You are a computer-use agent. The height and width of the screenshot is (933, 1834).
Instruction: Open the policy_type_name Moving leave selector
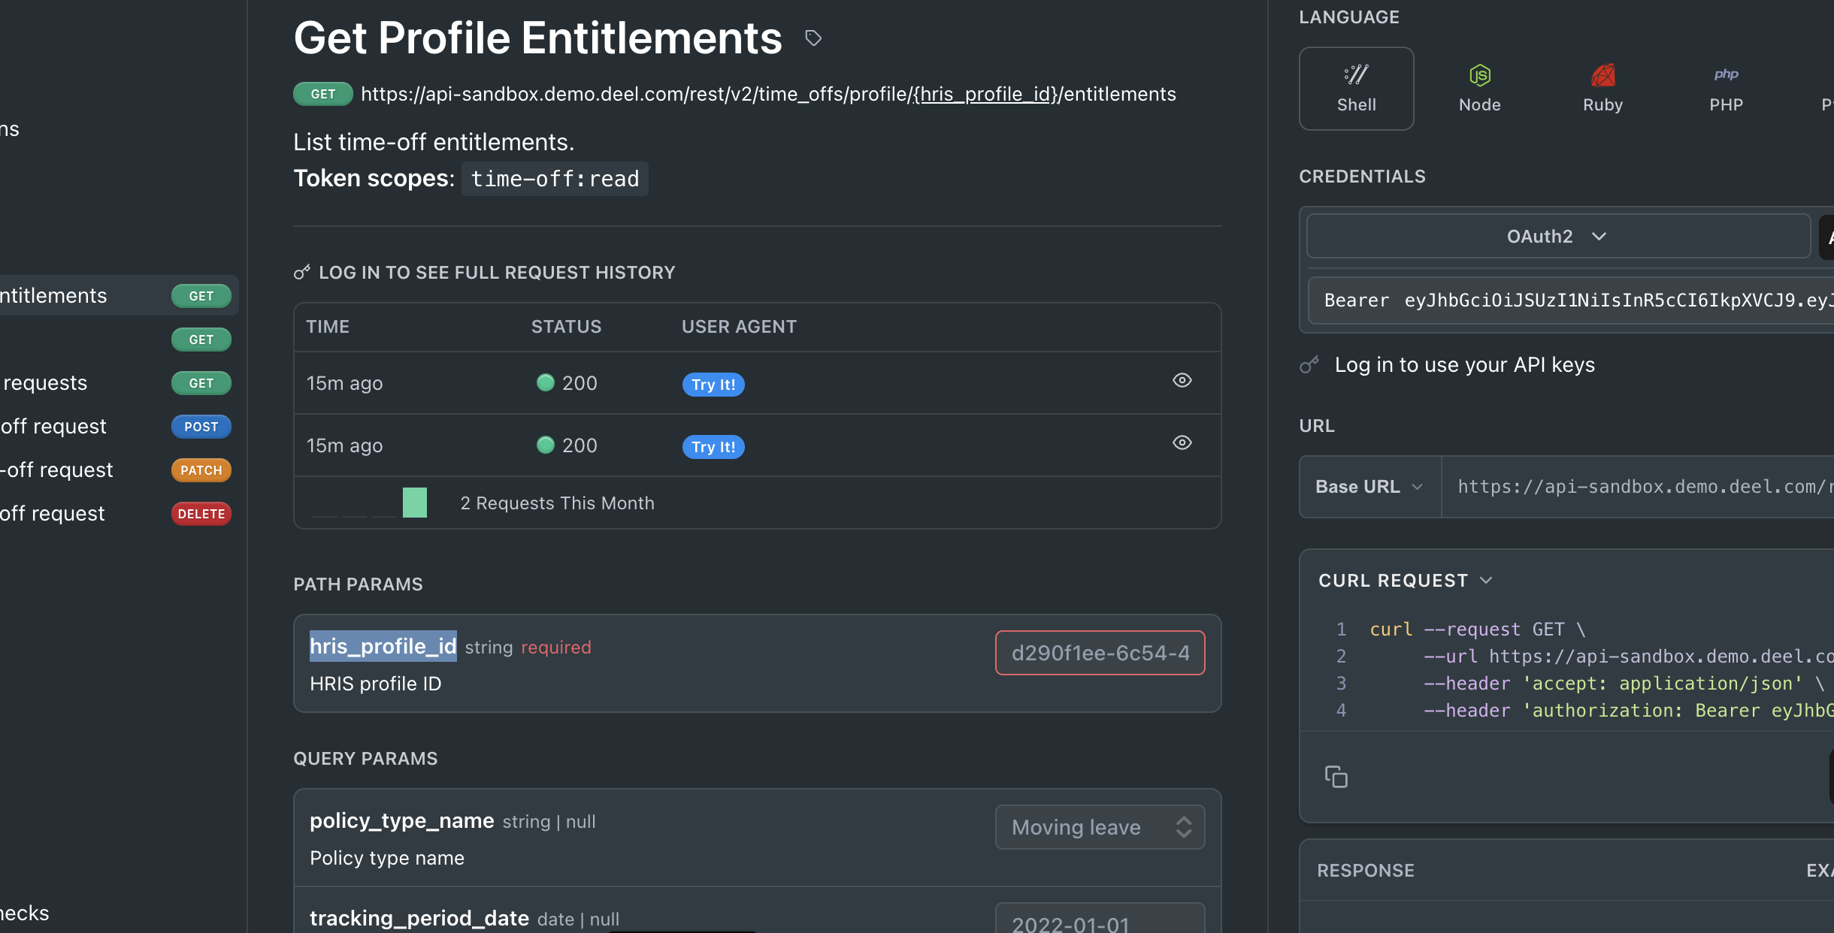1100,827
